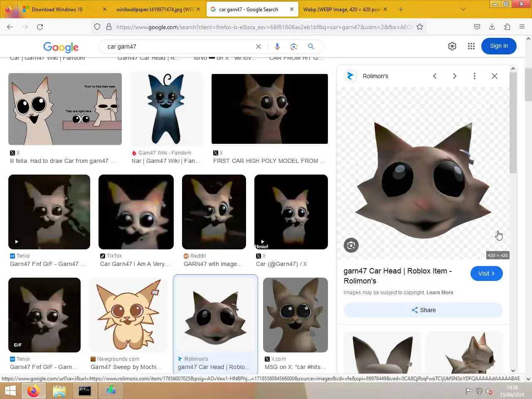Open Command Prompt from the taskbar
Viewport: 532px width, 399px height.
click(85, 391)
